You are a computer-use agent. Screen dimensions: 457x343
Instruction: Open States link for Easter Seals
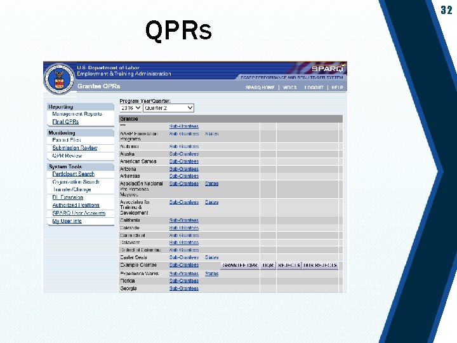211,257
